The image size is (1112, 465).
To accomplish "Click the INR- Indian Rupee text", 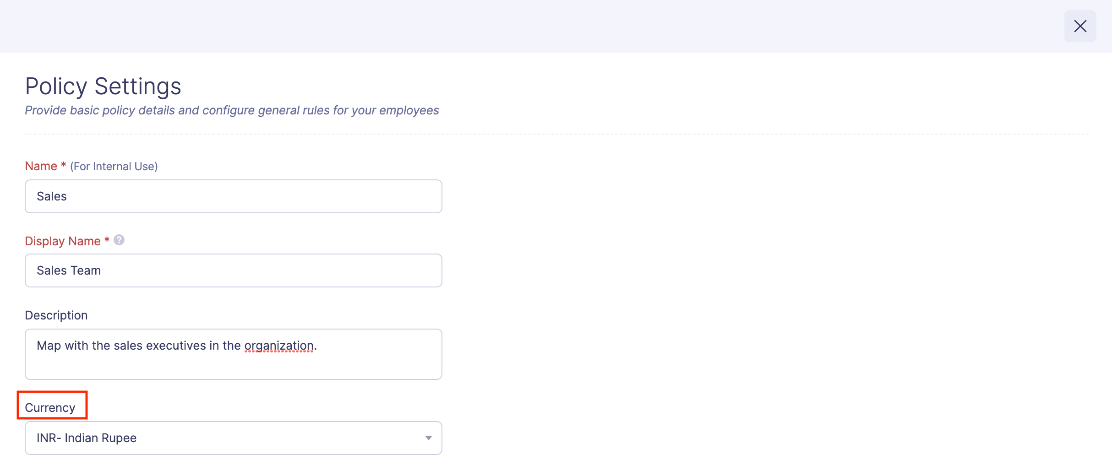I will pos(87,438).
